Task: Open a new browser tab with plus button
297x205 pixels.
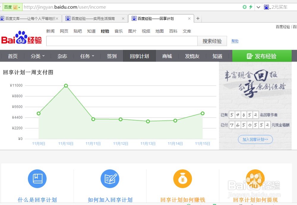Action: [198, 18]
